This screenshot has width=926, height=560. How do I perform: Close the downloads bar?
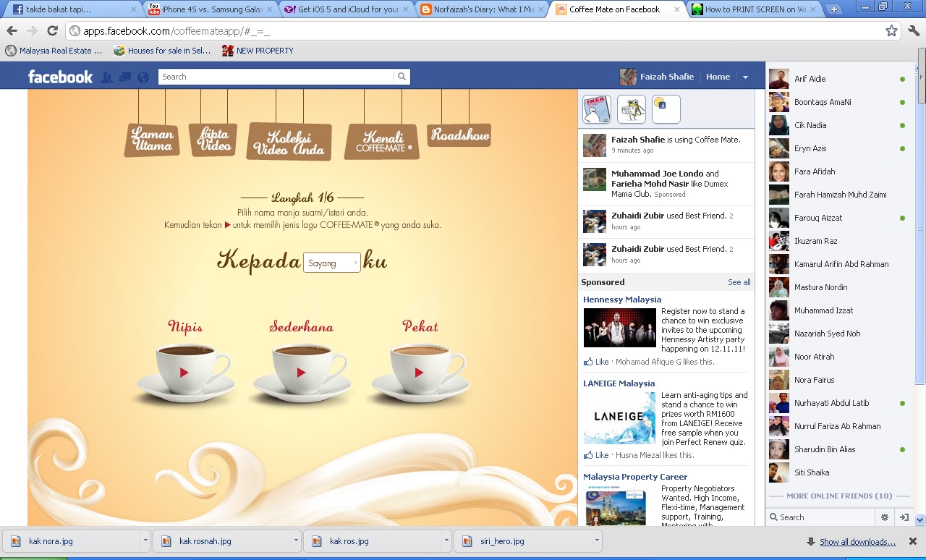[912, 541]
